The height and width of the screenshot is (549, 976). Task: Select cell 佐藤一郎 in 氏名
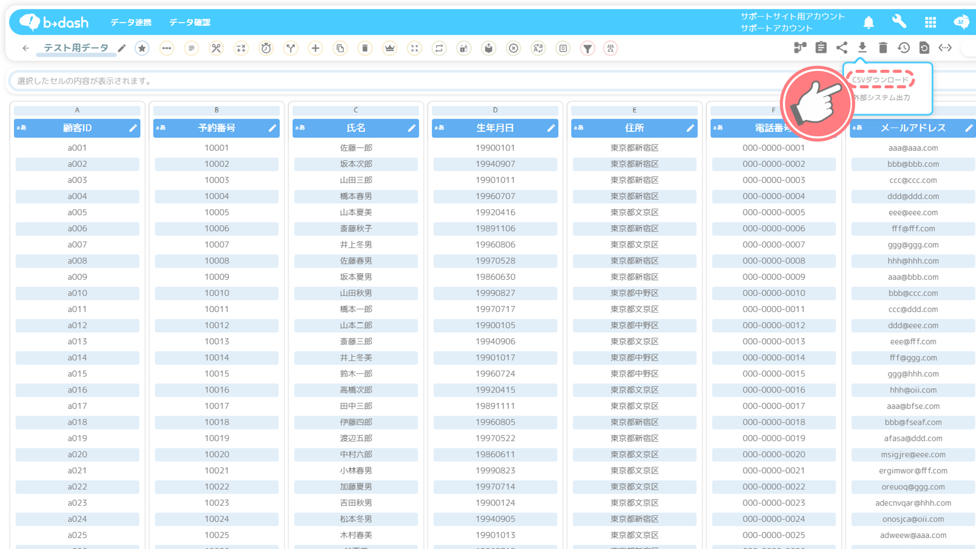coord(356,148)
